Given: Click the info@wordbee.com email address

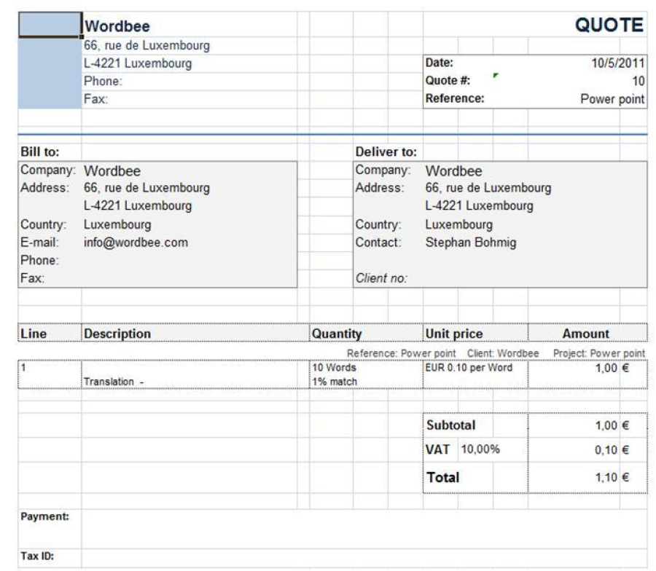Looking at the screenshot, I should pos(136,243).
